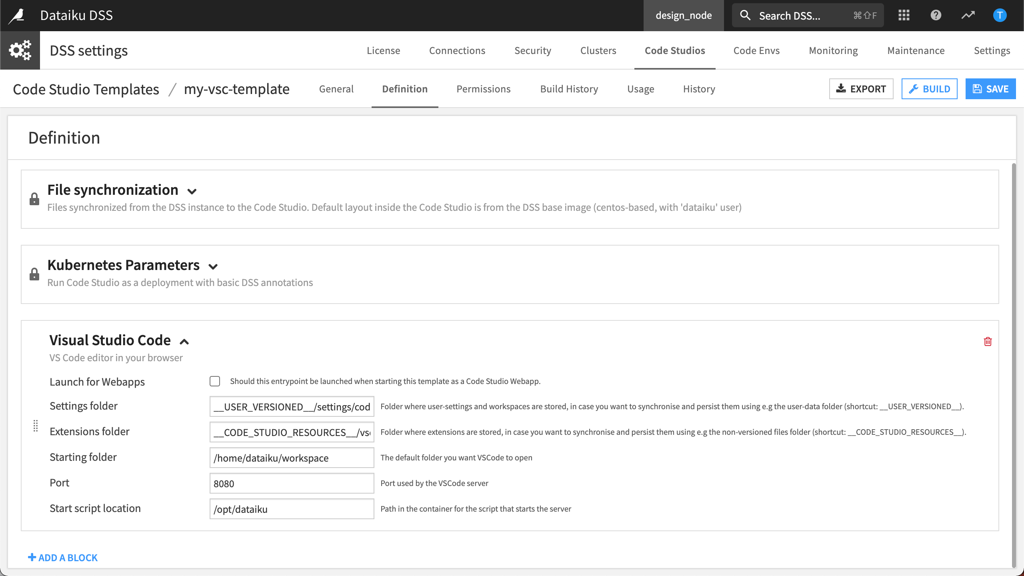Edit the Settings folder field
The width and height of the screenshot is (1024, 576).
coord(292,406)
